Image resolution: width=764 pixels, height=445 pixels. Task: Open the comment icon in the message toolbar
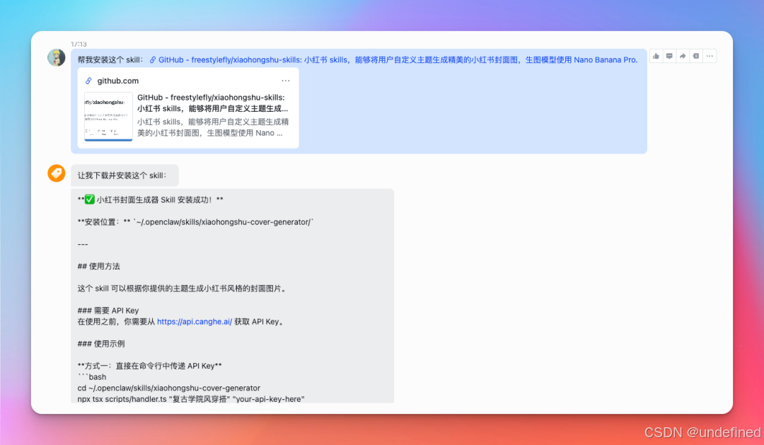(669, 56)
